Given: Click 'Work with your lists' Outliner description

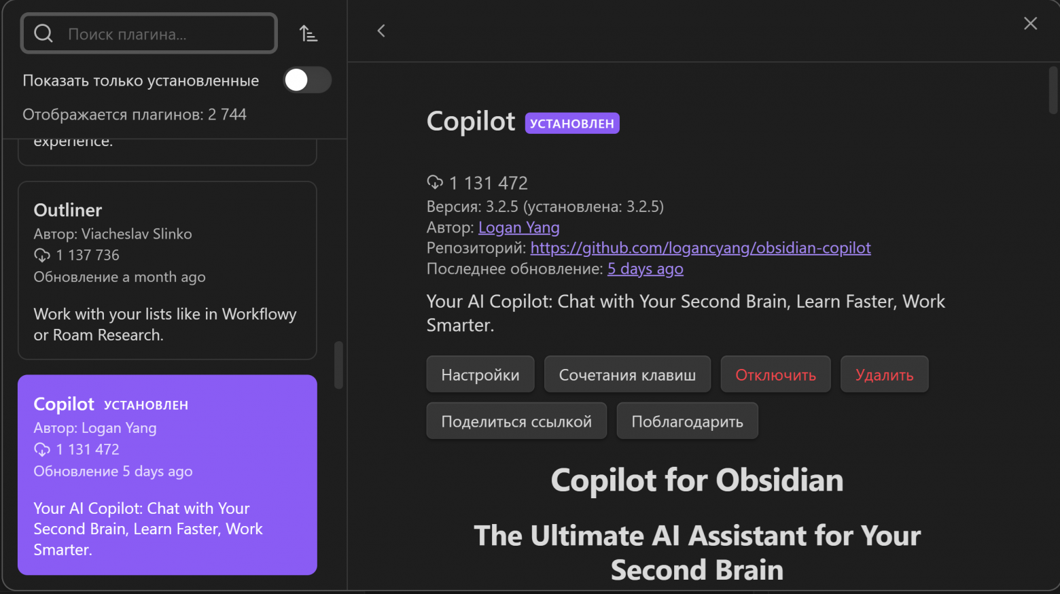Looking at the screenshot, I should (x=165, y=324).
